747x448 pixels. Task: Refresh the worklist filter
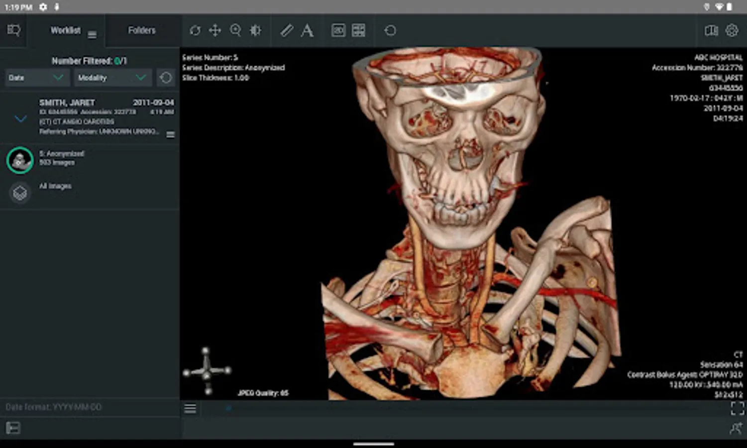(x=166, y=78)
